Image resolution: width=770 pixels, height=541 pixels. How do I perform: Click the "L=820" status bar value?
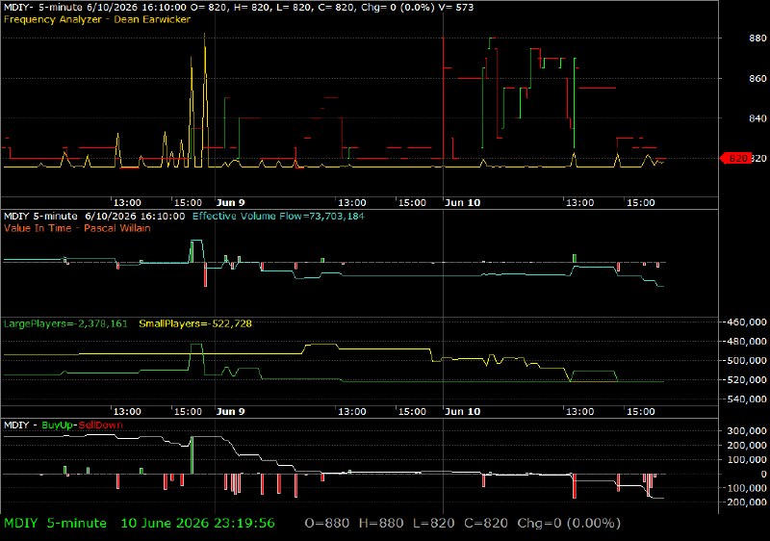pyautogui.click(x=434, y=524)
